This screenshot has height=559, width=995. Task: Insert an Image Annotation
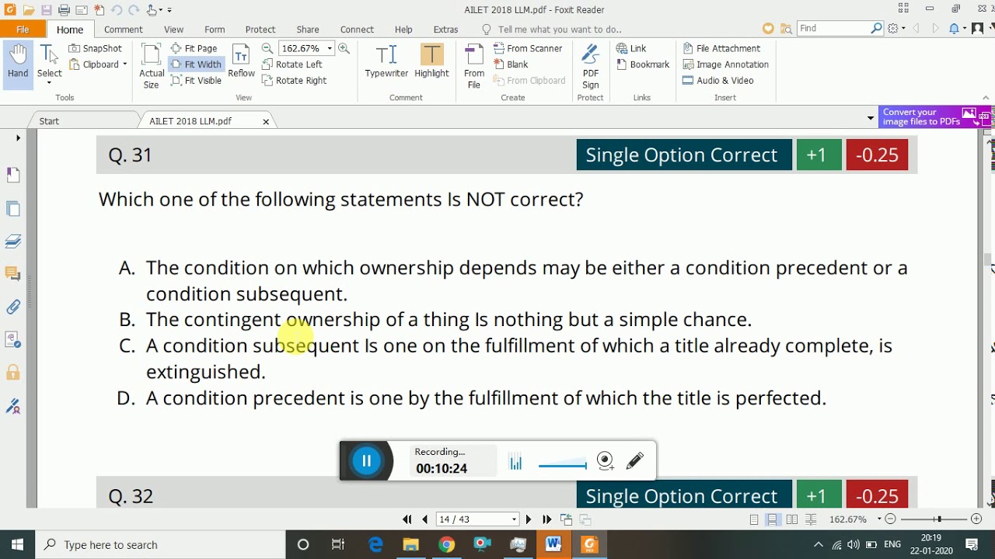coord(725,64)
